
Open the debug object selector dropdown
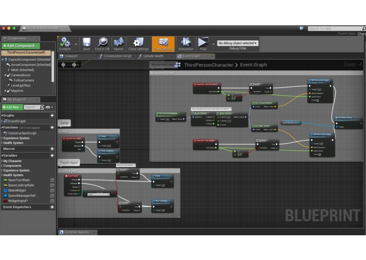click(x=238, y=43)
